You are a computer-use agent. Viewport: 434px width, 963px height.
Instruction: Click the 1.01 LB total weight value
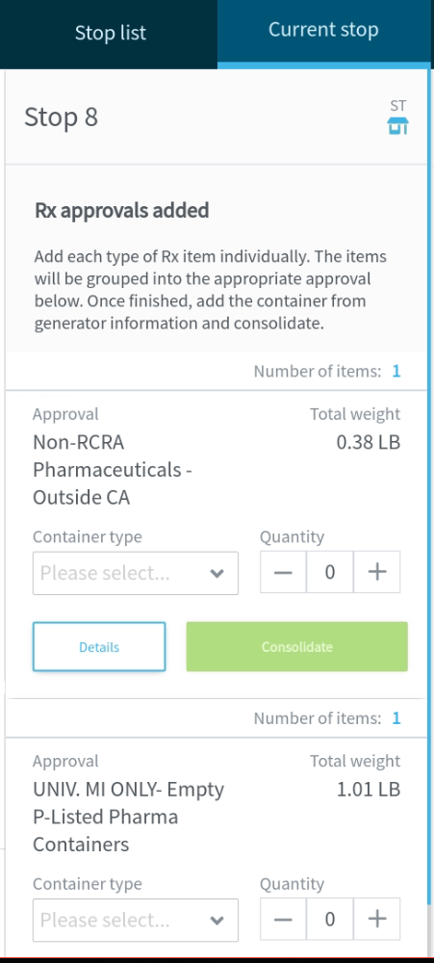coord(369,790)
